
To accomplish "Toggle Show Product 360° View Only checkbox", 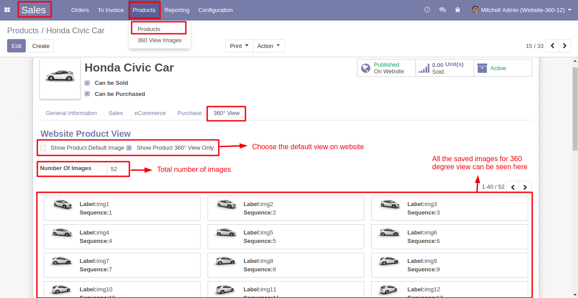I will pyautogui.click(x=129, y=148).
